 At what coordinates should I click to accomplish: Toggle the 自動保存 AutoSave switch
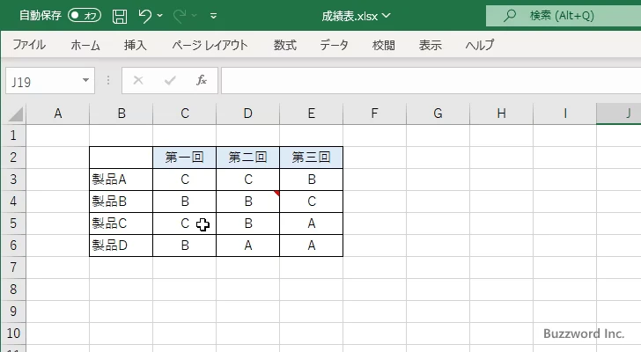pos(85,16)
